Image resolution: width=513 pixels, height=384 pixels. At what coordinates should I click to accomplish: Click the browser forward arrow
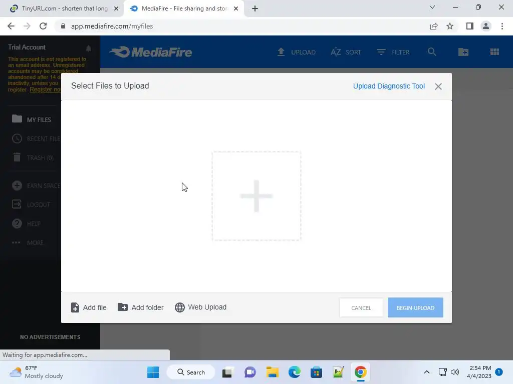pos(27,26)
